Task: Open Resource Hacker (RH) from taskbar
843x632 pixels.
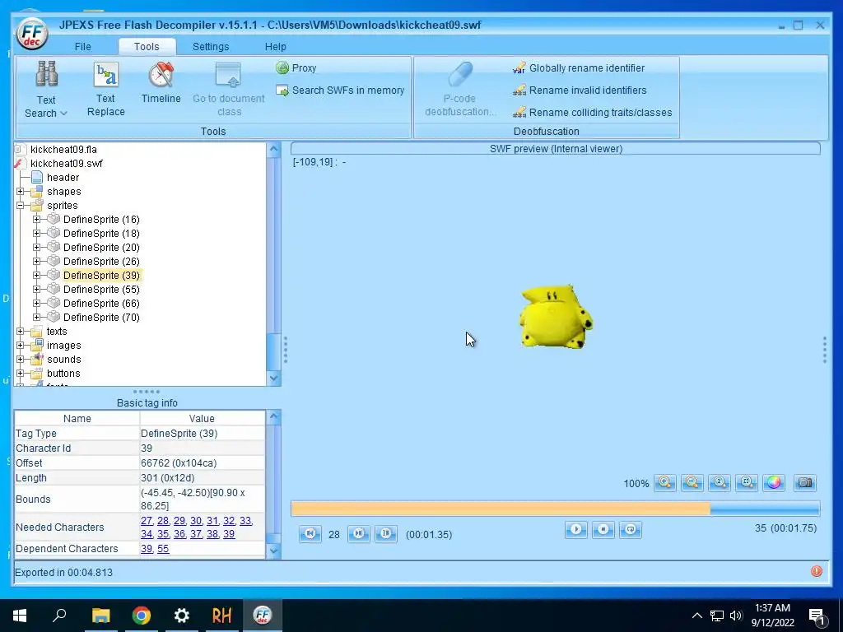Action: pyautogui.click(x=221, y=616)
